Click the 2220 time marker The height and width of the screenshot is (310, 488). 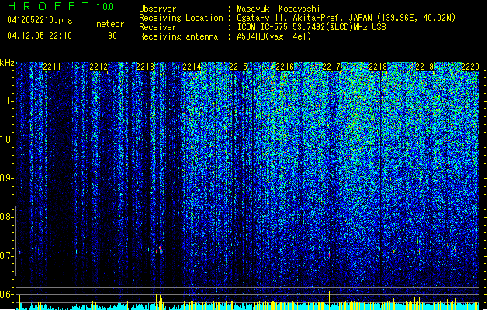470,67
